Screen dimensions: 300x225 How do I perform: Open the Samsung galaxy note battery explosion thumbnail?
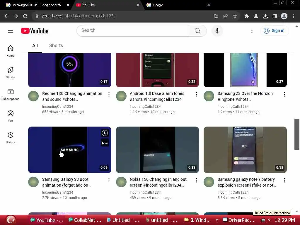pos(245,150)
